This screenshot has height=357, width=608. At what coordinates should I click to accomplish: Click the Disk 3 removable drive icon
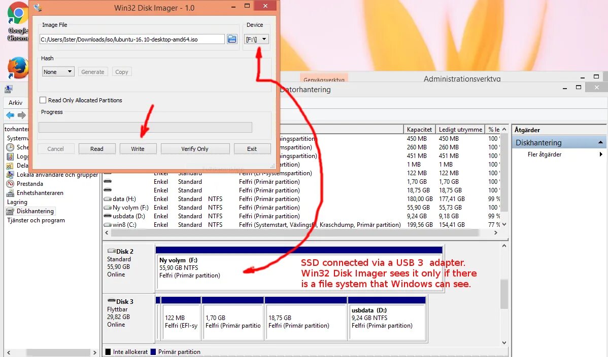coord(112,300)
